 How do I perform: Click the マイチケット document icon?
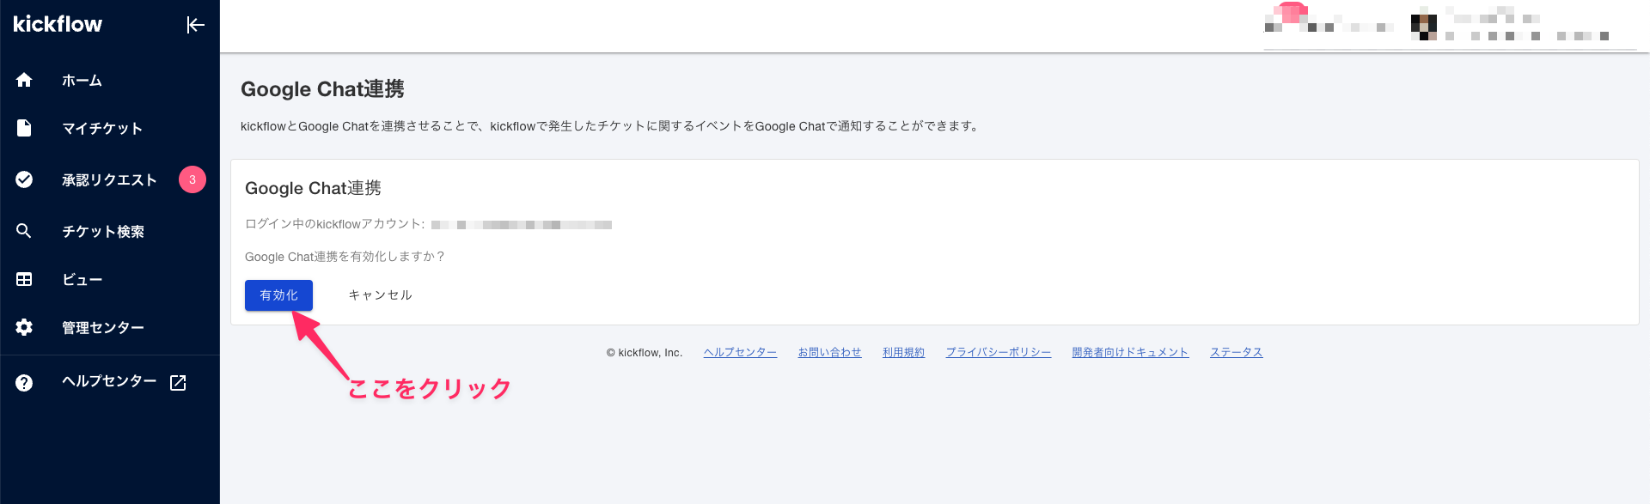tap(24, 128)
